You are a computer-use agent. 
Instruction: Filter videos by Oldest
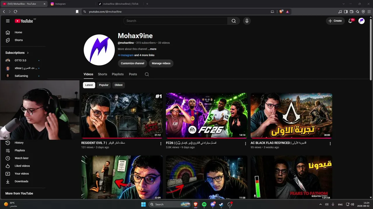tap(119, 85)
